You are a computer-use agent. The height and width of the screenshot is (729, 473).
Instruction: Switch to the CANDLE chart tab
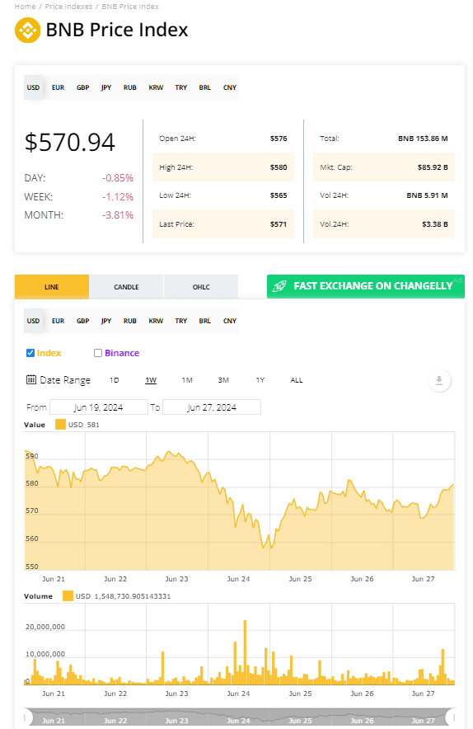click(126, 287)
